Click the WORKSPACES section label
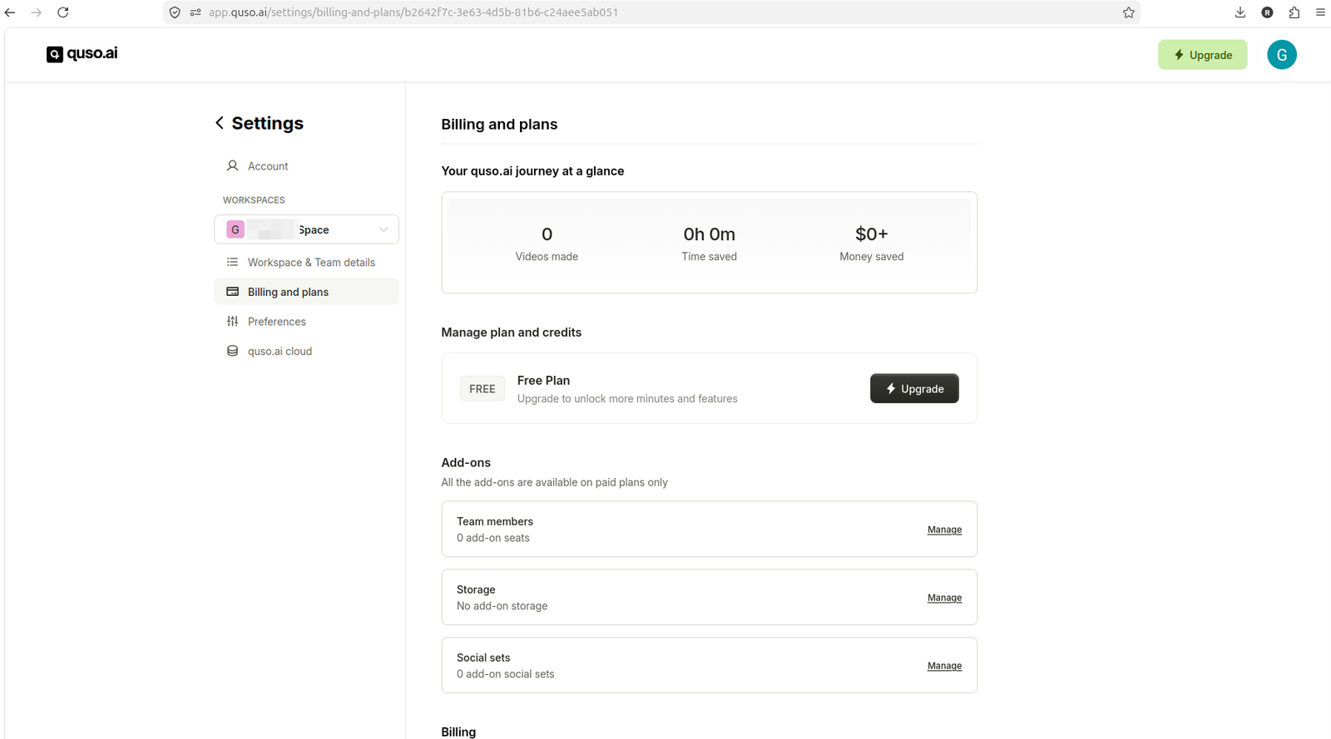The height and width of the screenshot is (739, 1331). point(254,200)
